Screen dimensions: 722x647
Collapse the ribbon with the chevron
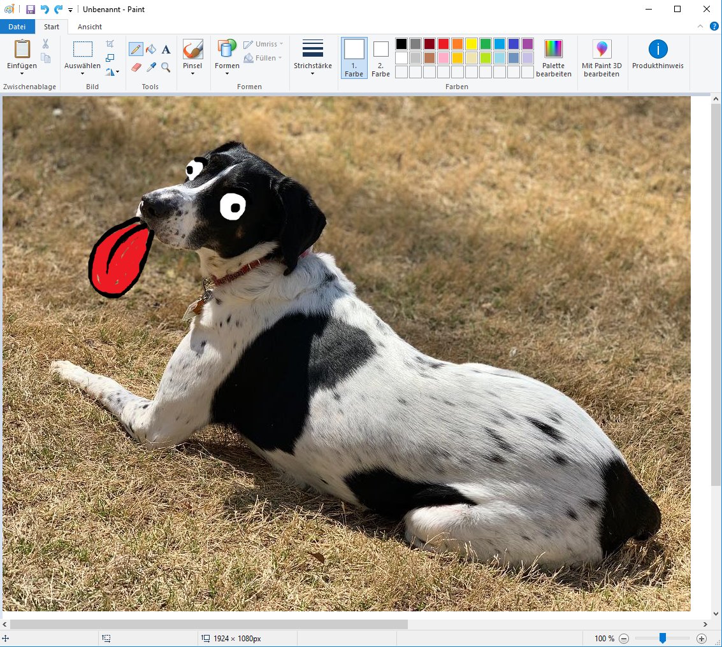click(700, 27)
